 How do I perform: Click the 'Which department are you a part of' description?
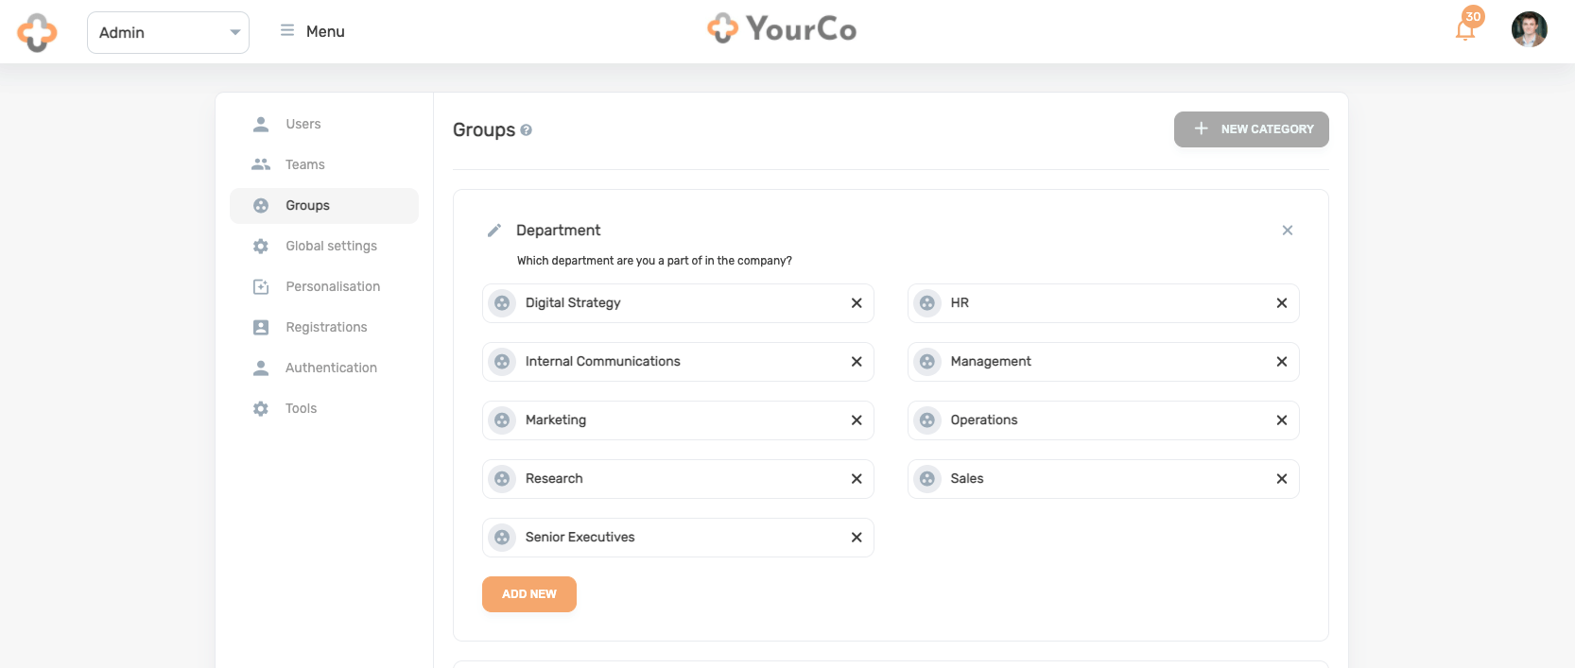(654, 261)
